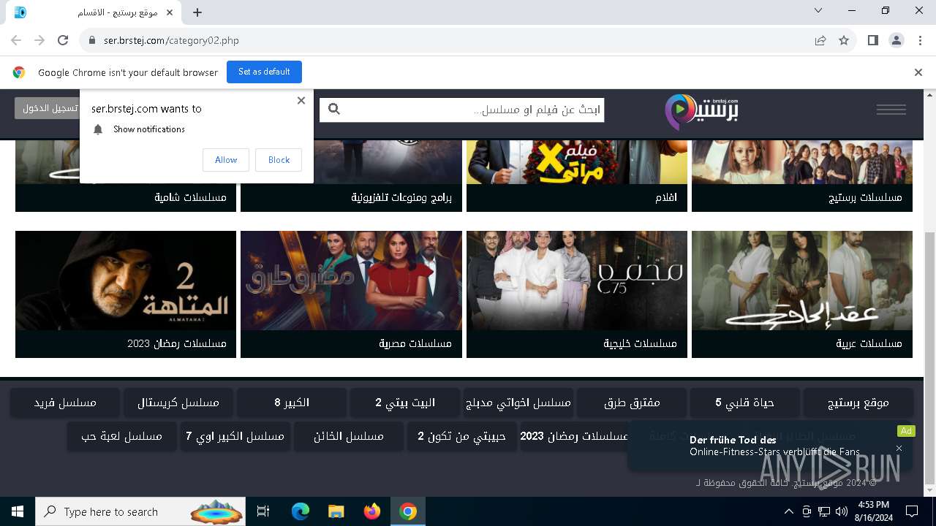This screenshot has width=936, height=526.
Task: Open the network icon in system tray
Action: click(x=824, y=511)
